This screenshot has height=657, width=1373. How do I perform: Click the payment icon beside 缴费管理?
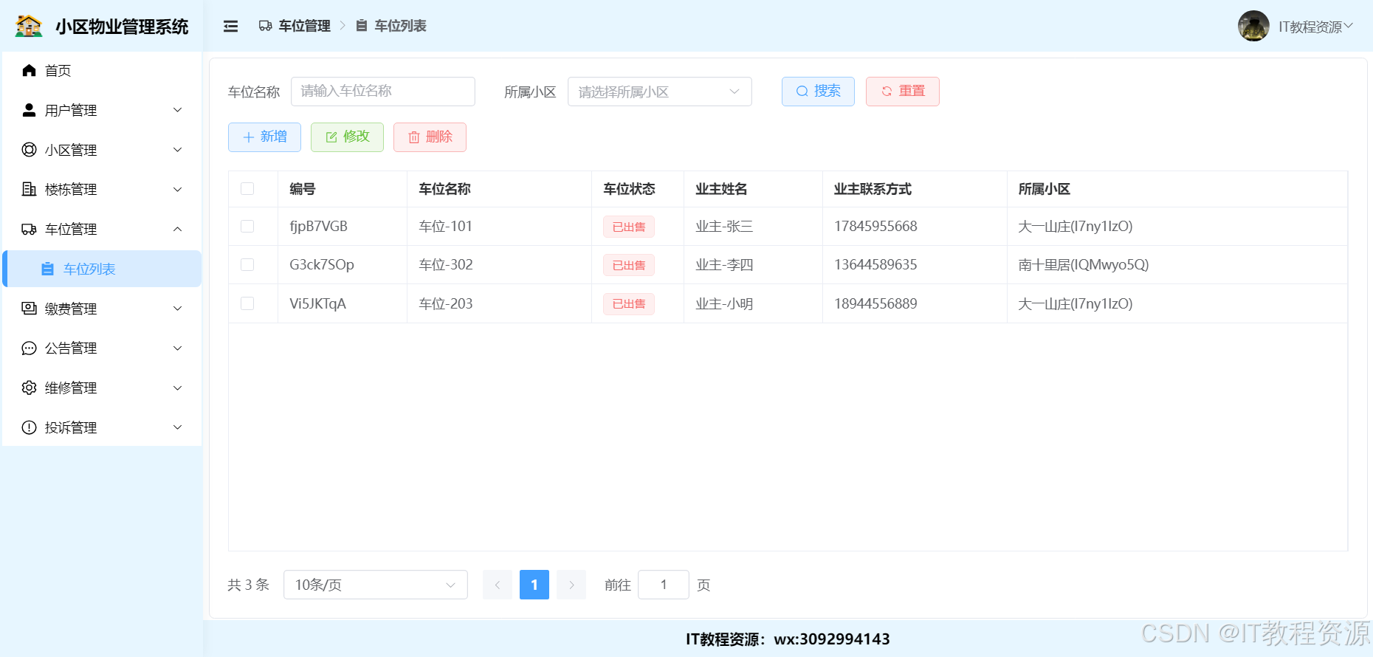pyautogui.click(x=29, y=309)
